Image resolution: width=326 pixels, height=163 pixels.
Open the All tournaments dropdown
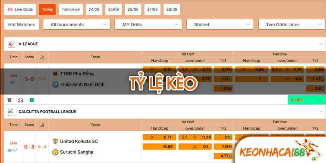click(76, 24)
